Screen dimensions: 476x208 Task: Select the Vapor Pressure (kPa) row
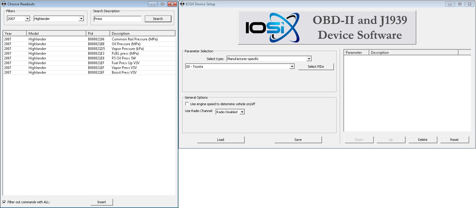pyautogui.click(x=89, y=49)
